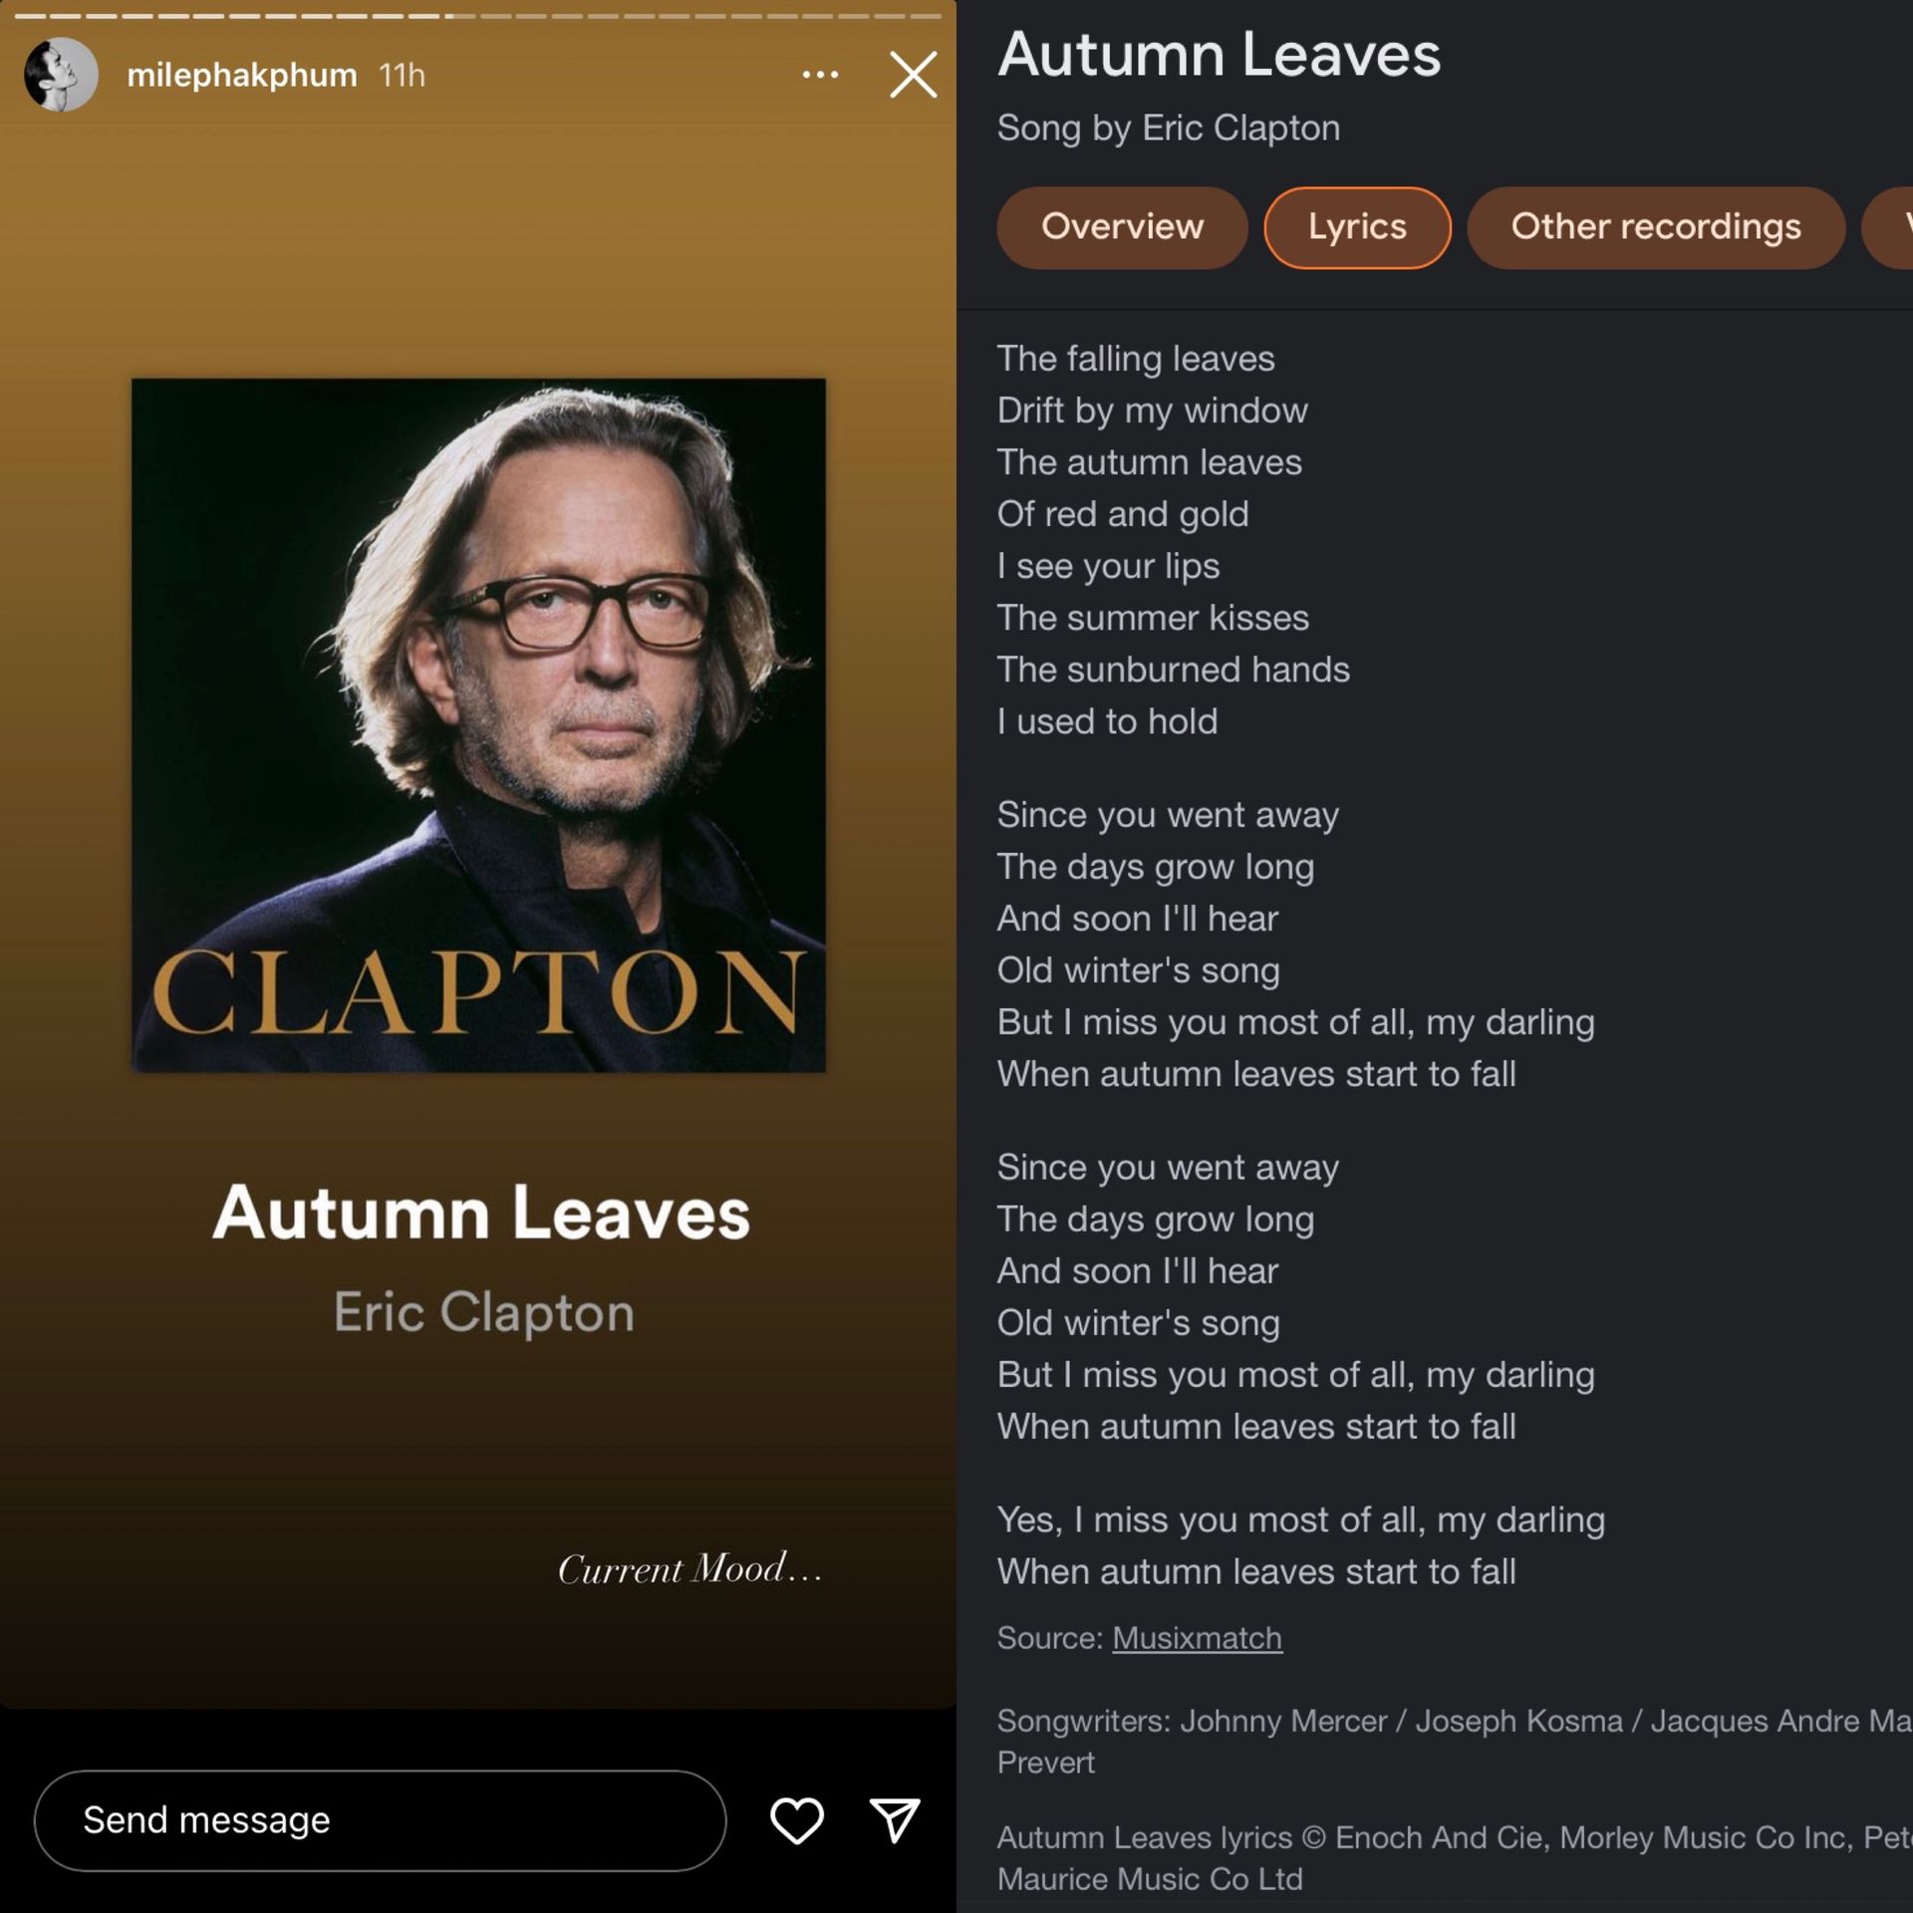Tap the Current Mood text on story

[x=689, y=1568]
